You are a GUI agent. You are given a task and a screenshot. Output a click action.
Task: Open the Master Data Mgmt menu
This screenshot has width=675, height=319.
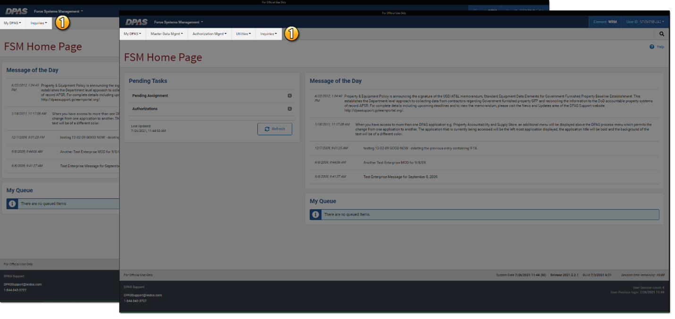[x=167, y=34]
